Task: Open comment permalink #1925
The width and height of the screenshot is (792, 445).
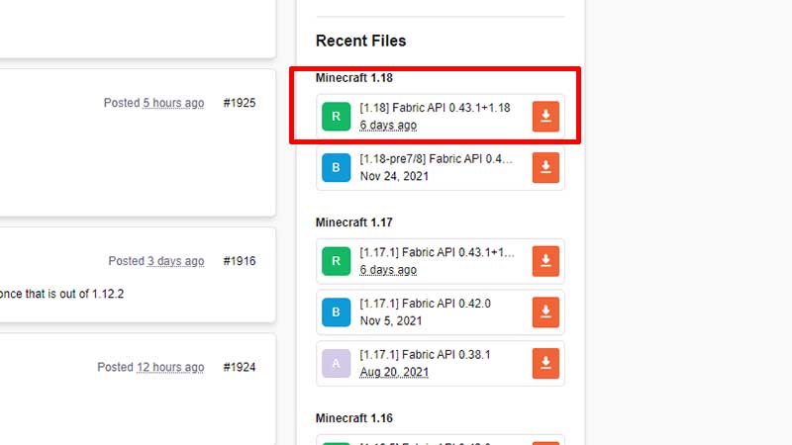Action: click(239, 103)
